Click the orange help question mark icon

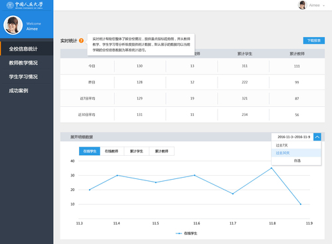tap(81, 40)
